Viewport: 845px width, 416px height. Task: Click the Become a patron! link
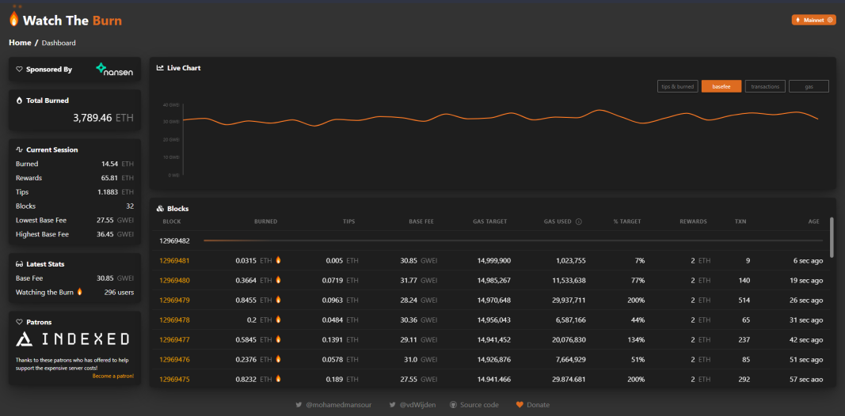click(x=113, y=376)
